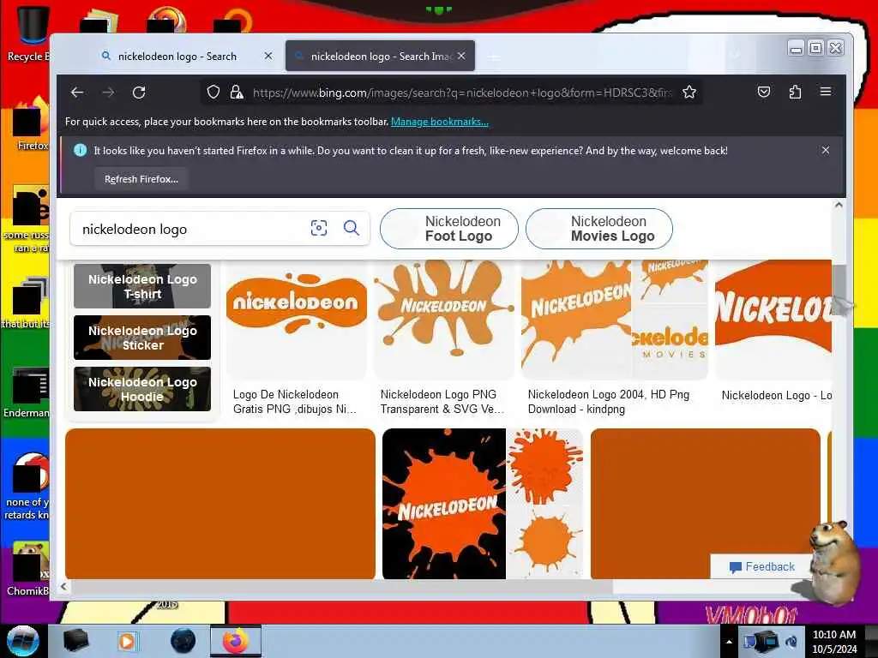Viewport: 878px width, 658px height.
Task: Open the tracking protection shield icon
Action: click(x=213, y=93)
